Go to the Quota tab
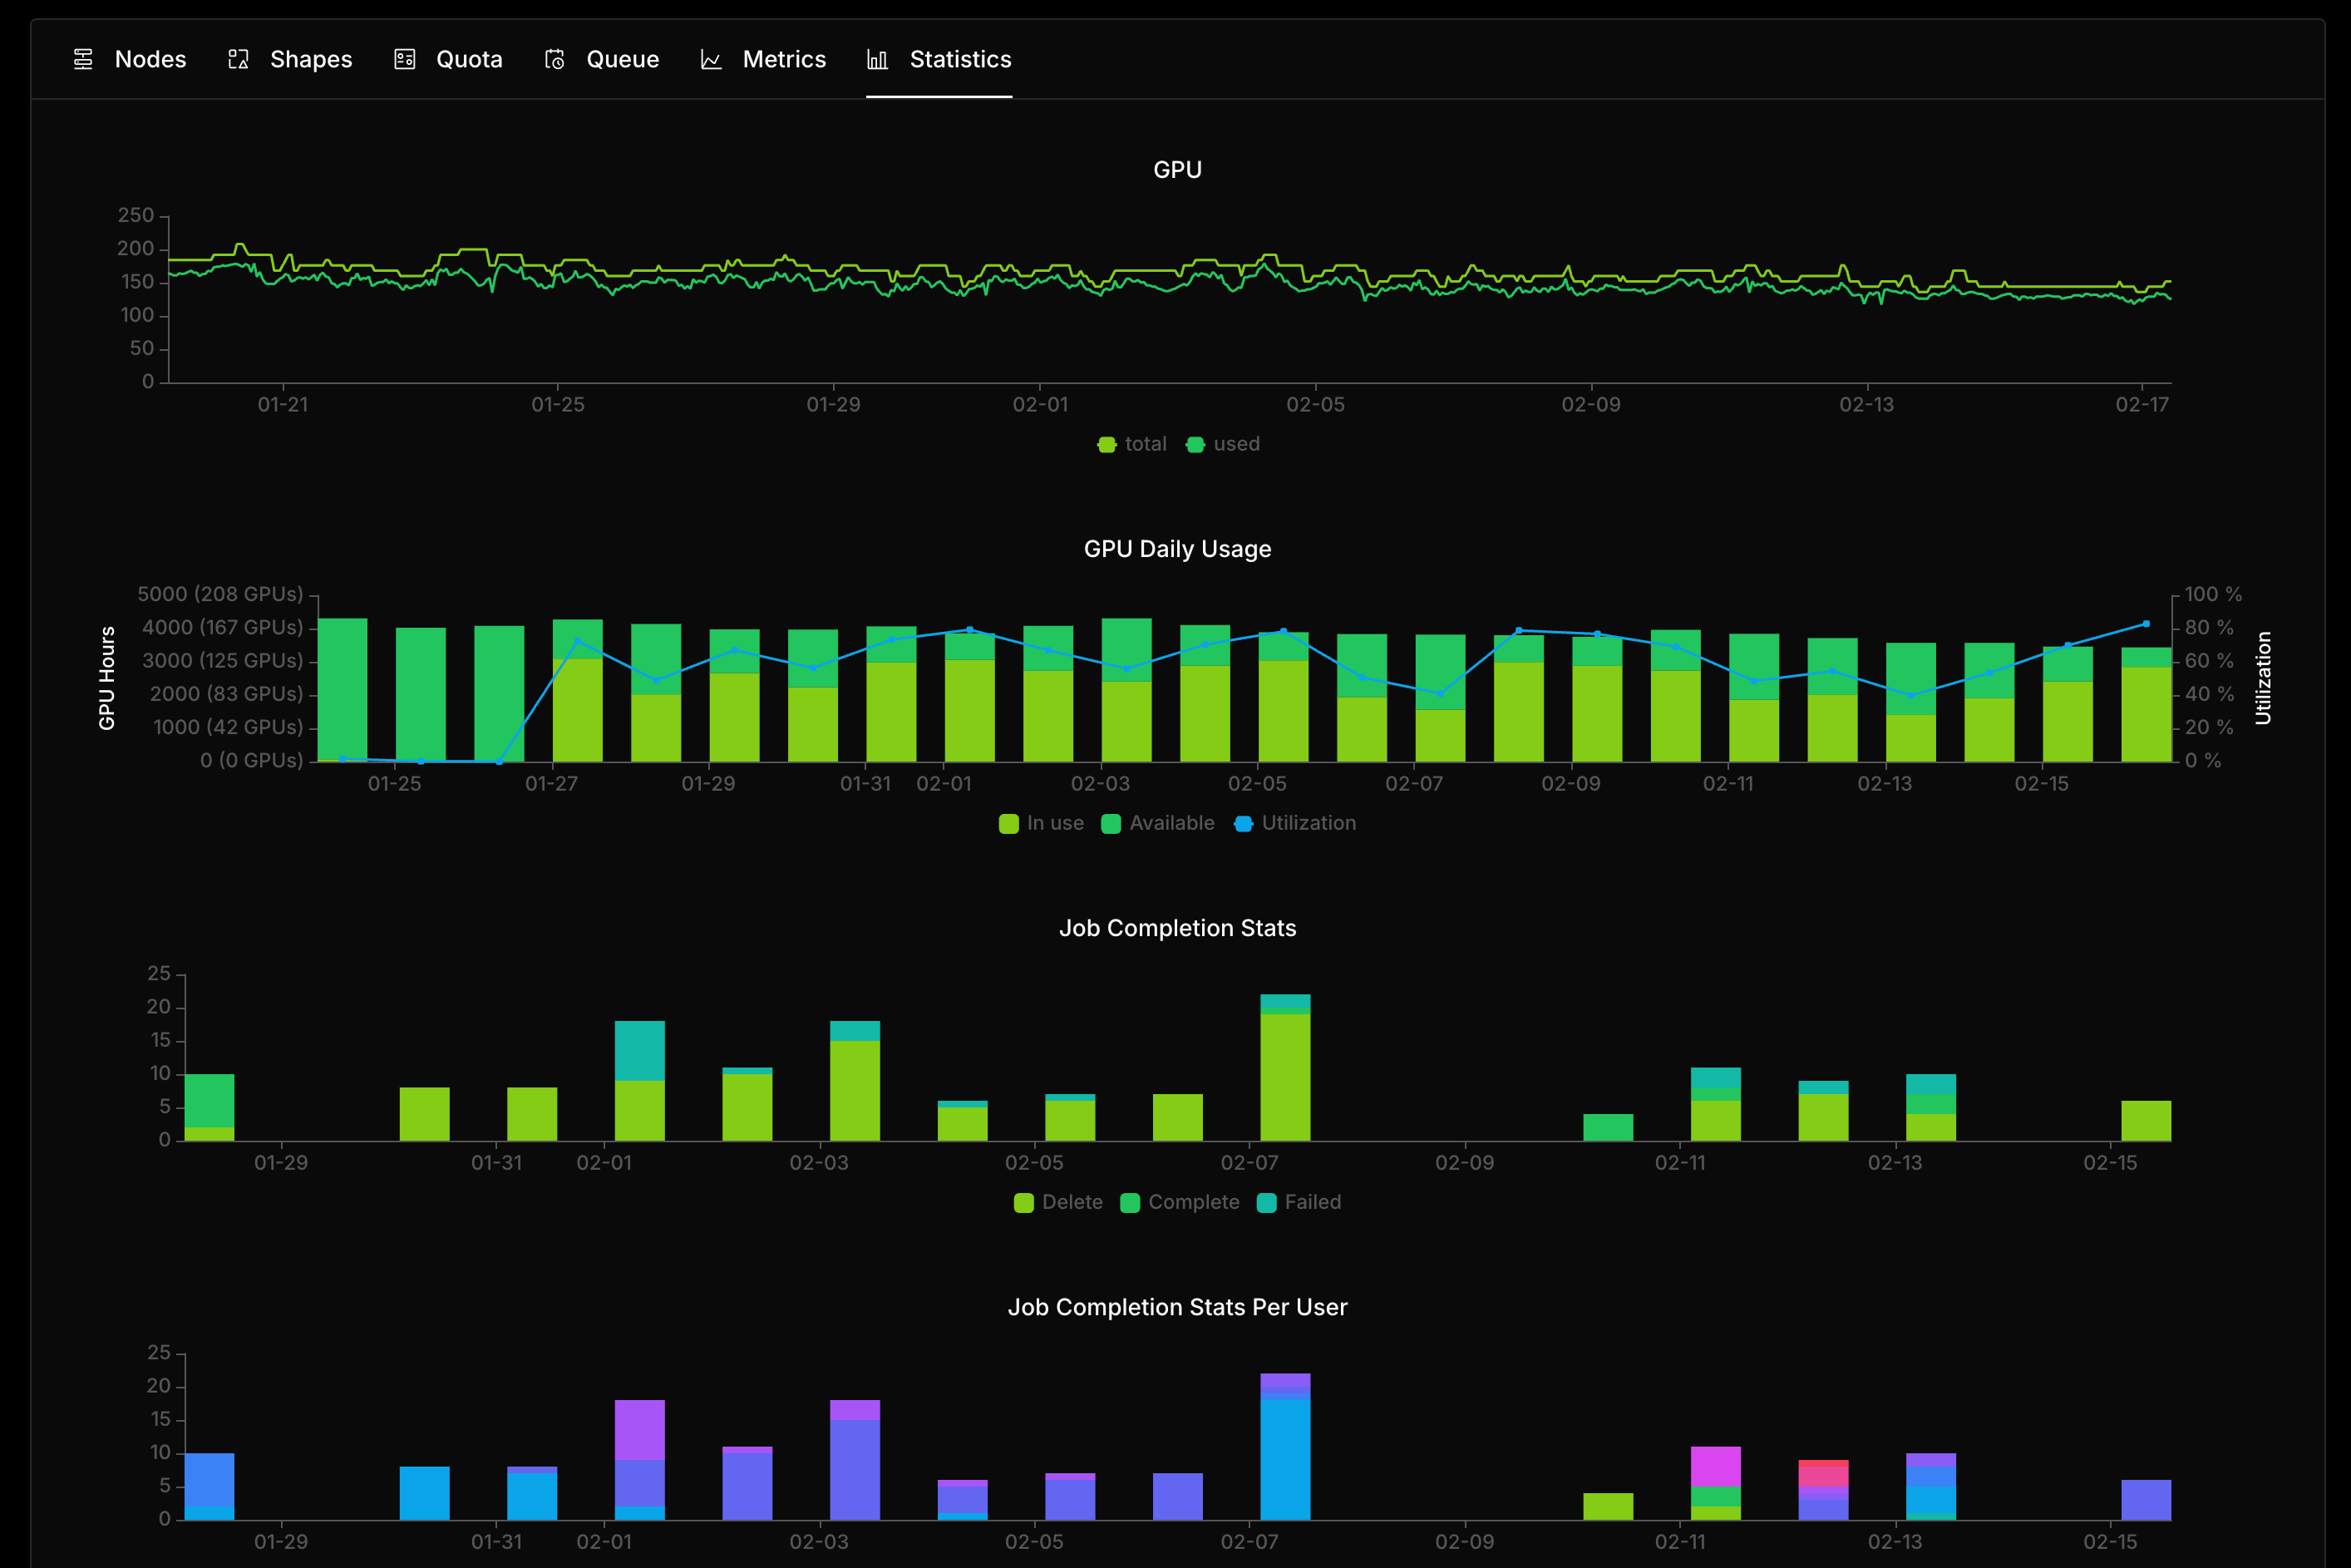Image resolution: width=2351 pixels, height=1568 pixels. [x=449, y=60]
